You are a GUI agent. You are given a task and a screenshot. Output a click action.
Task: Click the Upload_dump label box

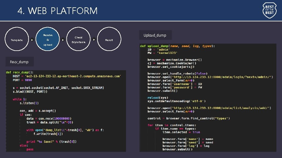point(155,35)
